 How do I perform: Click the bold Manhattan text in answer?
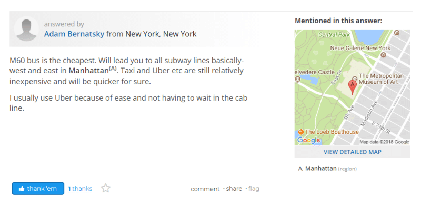pyautogui.click(x=89, y=71)
